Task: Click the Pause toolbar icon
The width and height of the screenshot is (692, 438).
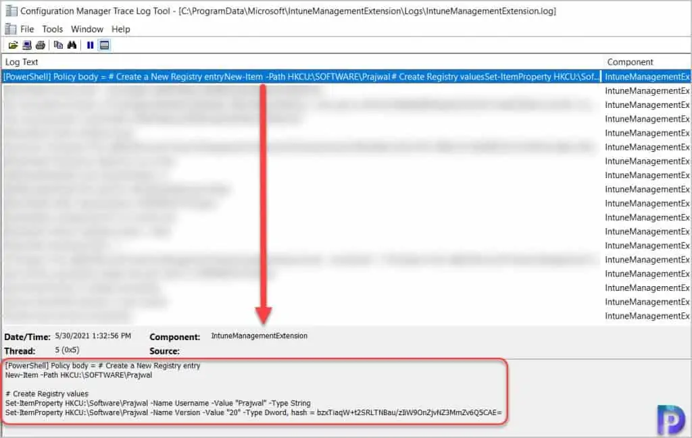Action: (90, 45)
